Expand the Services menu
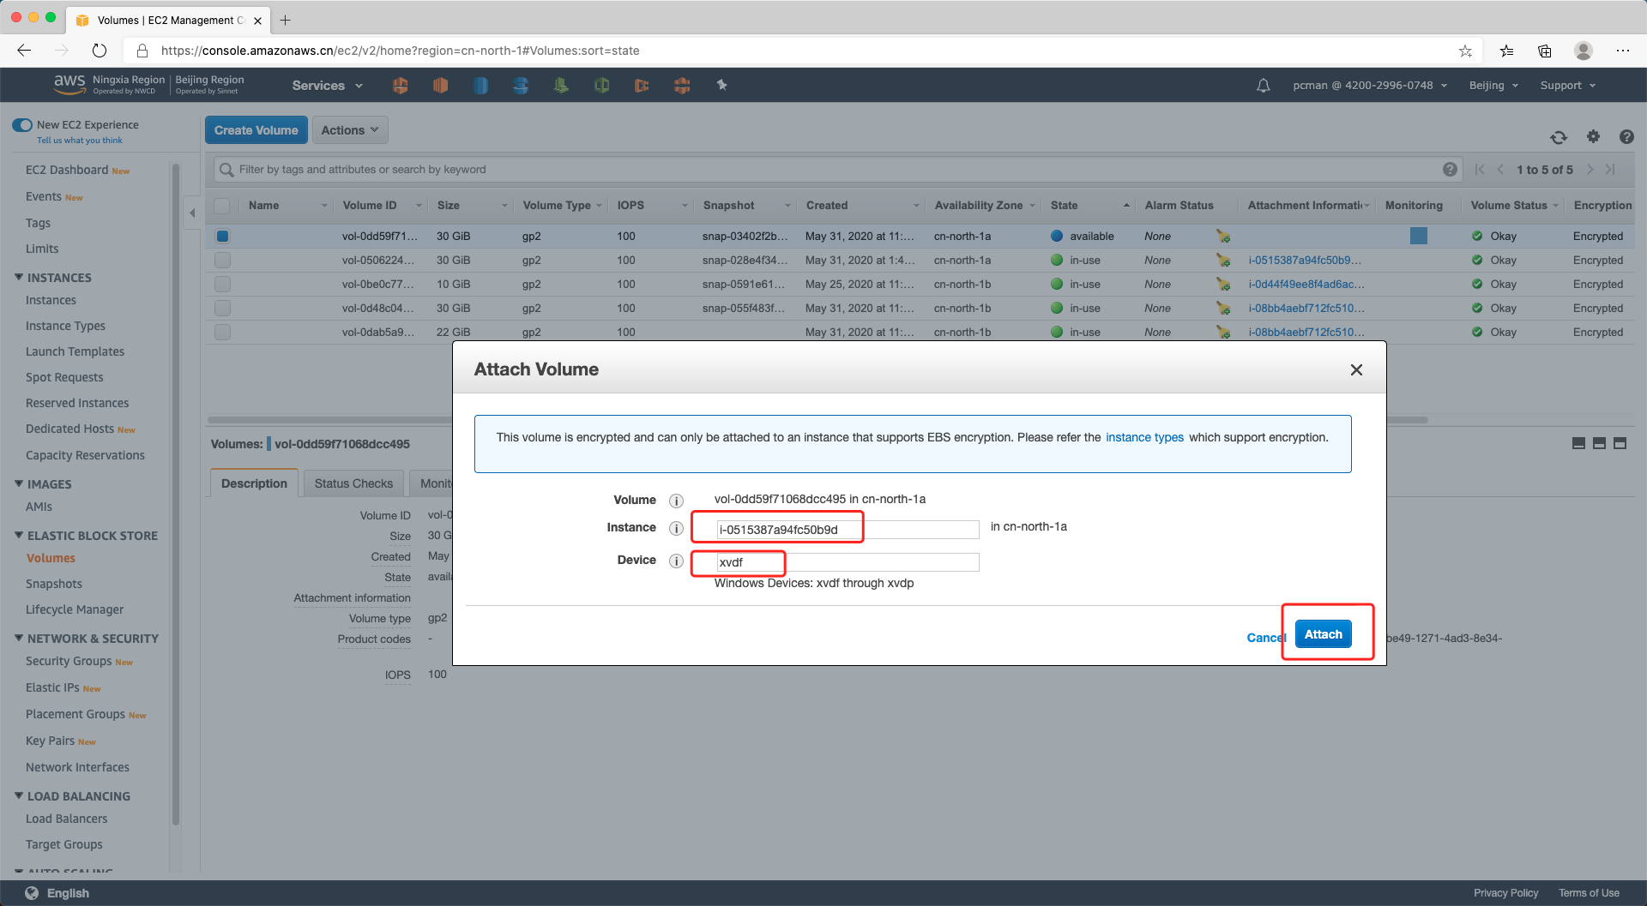This screenshot has width=1647, height=906. click(x=327, y=86)
